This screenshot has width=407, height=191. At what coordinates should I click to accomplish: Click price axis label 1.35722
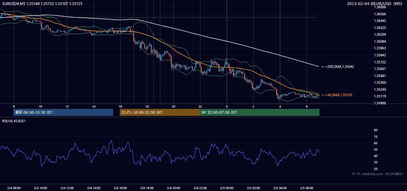(x=380, y=62)
